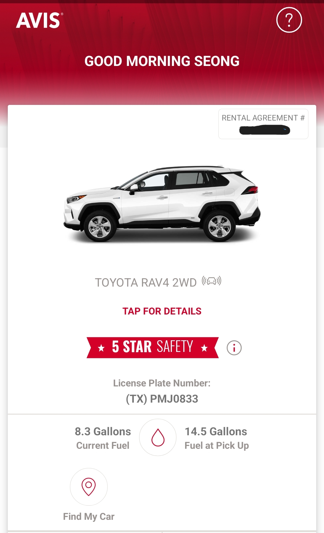
Task: Tap the connected car signal icon
Action: point(211,281)
